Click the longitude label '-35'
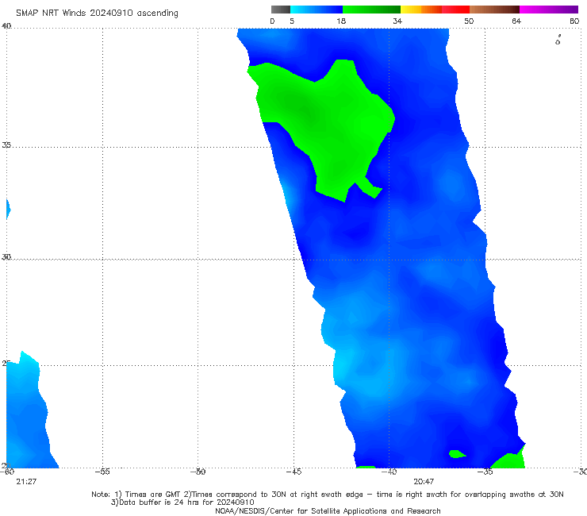The width and height of the screenshot is (587, 516). 485,472
